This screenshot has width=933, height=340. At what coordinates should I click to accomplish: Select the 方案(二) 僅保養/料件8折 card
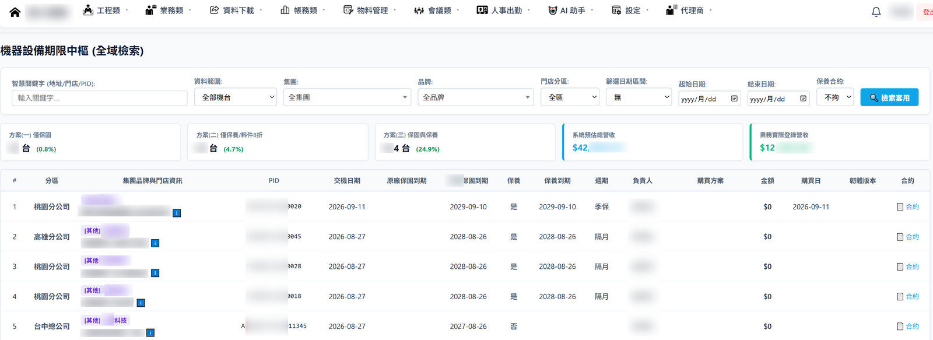(x=278, y=142)
